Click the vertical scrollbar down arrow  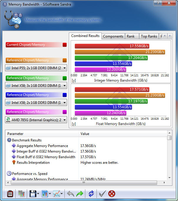pyautogui.click(x=169, y=178)
